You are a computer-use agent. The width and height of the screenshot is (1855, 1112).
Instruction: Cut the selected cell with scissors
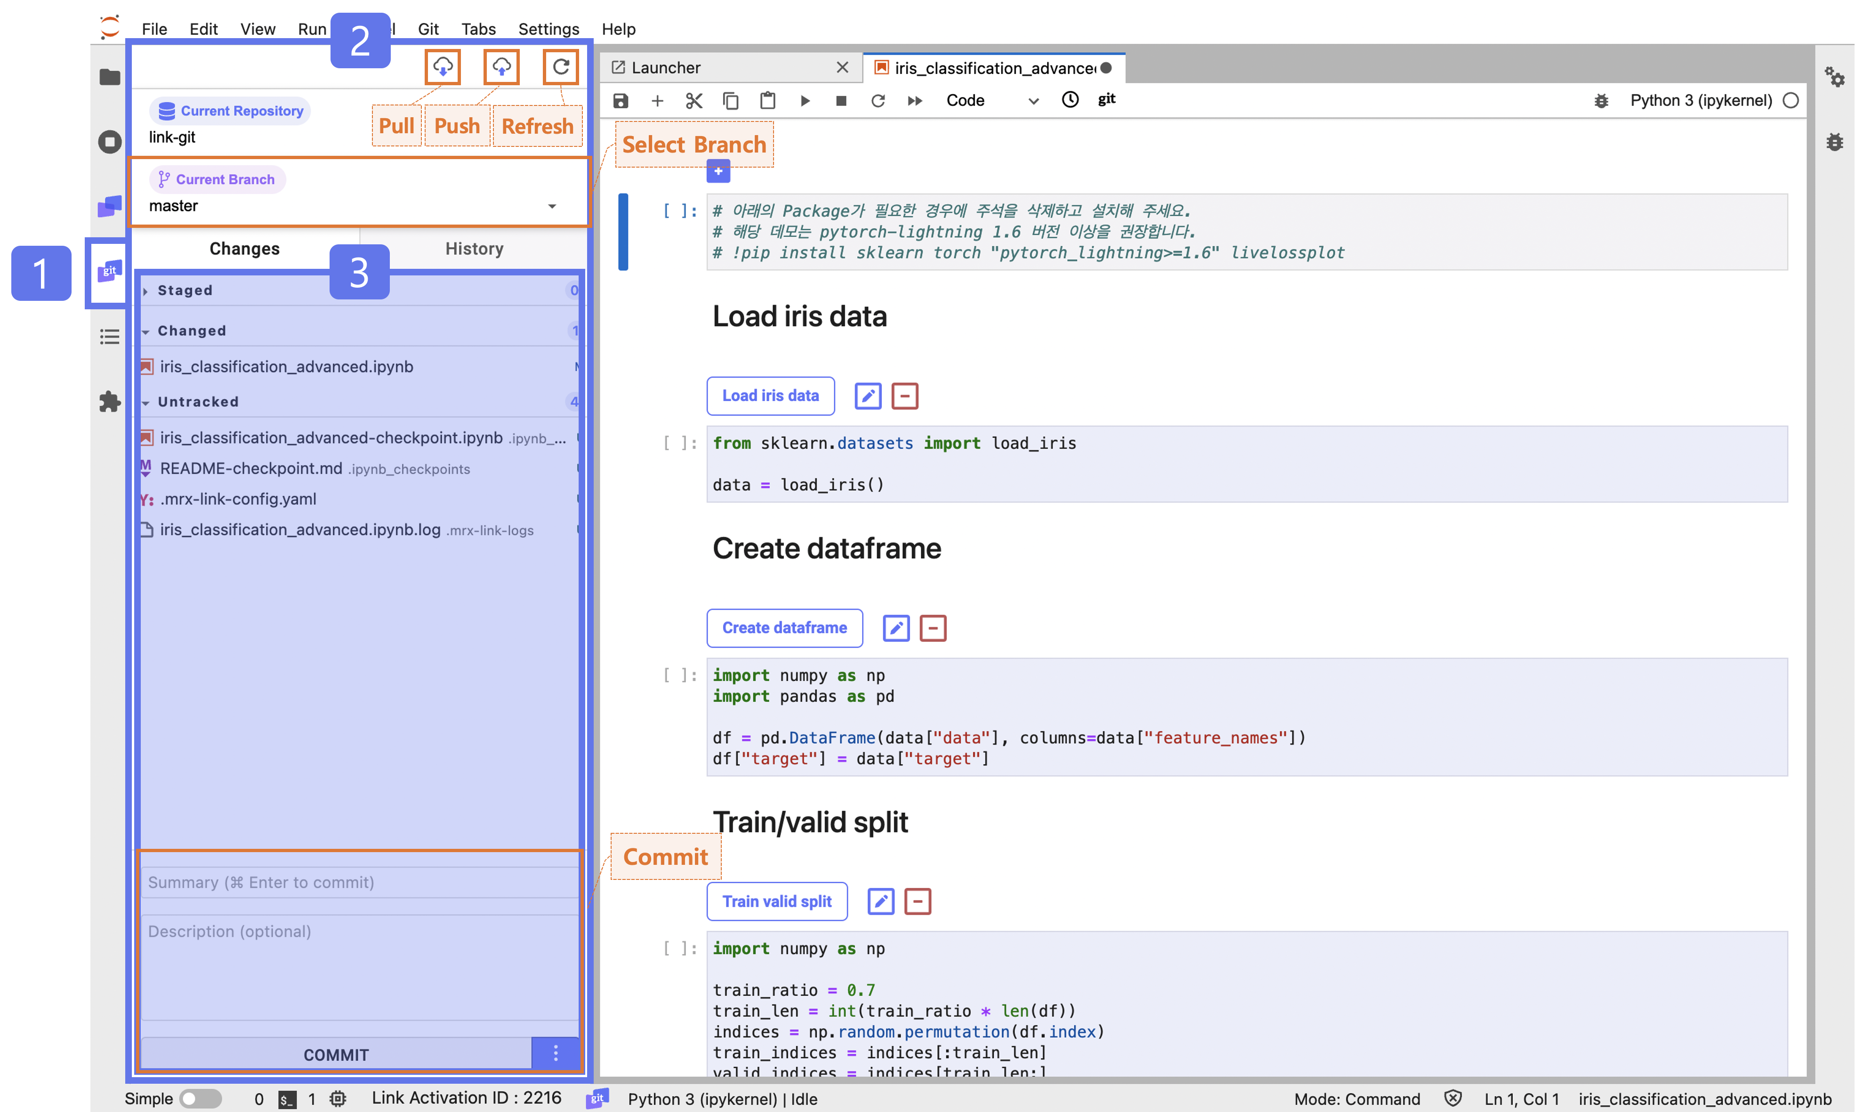click(694, 100)
